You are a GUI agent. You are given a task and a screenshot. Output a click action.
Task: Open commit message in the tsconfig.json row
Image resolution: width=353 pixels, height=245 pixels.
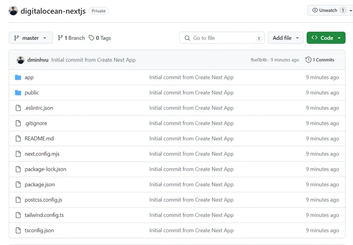191,230
